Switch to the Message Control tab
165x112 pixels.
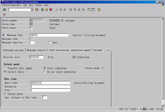click(x=37, y=50)
